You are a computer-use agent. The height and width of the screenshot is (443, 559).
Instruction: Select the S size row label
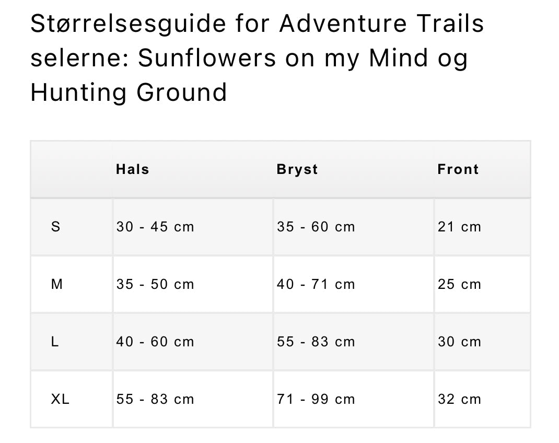[56, 227]
